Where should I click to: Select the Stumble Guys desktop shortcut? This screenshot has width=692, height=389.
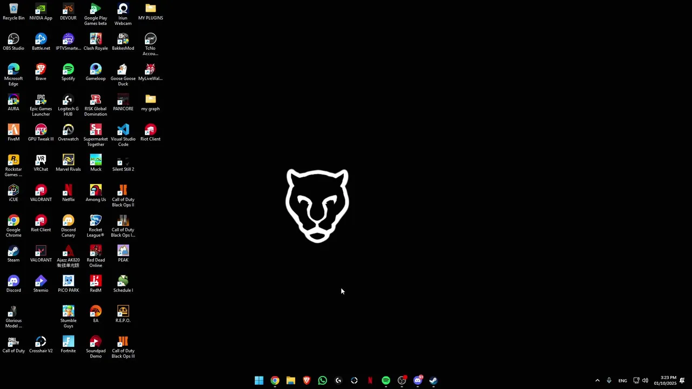tap(68, 317)
